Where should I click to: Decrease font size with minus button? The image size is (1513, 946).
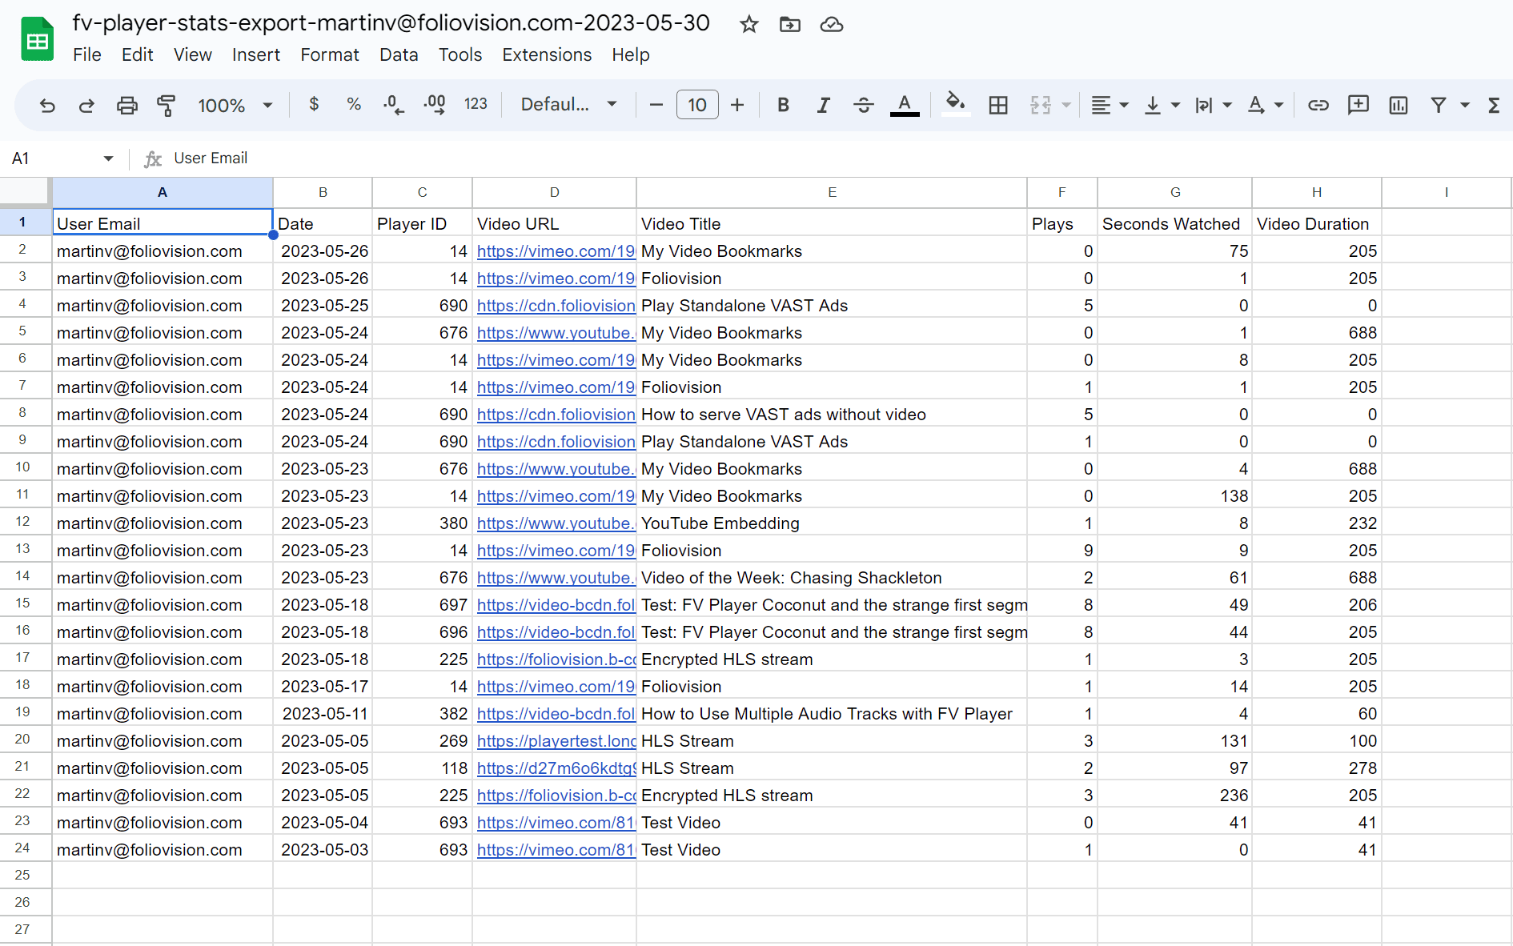click(x=656, y=105)
